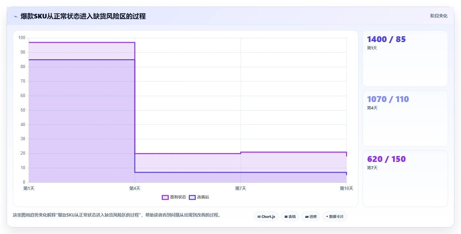Click the chart title 爆款SKU从正常状态进入缺货风险区的过程
The image size is (461, 234).
click(83, 16)
